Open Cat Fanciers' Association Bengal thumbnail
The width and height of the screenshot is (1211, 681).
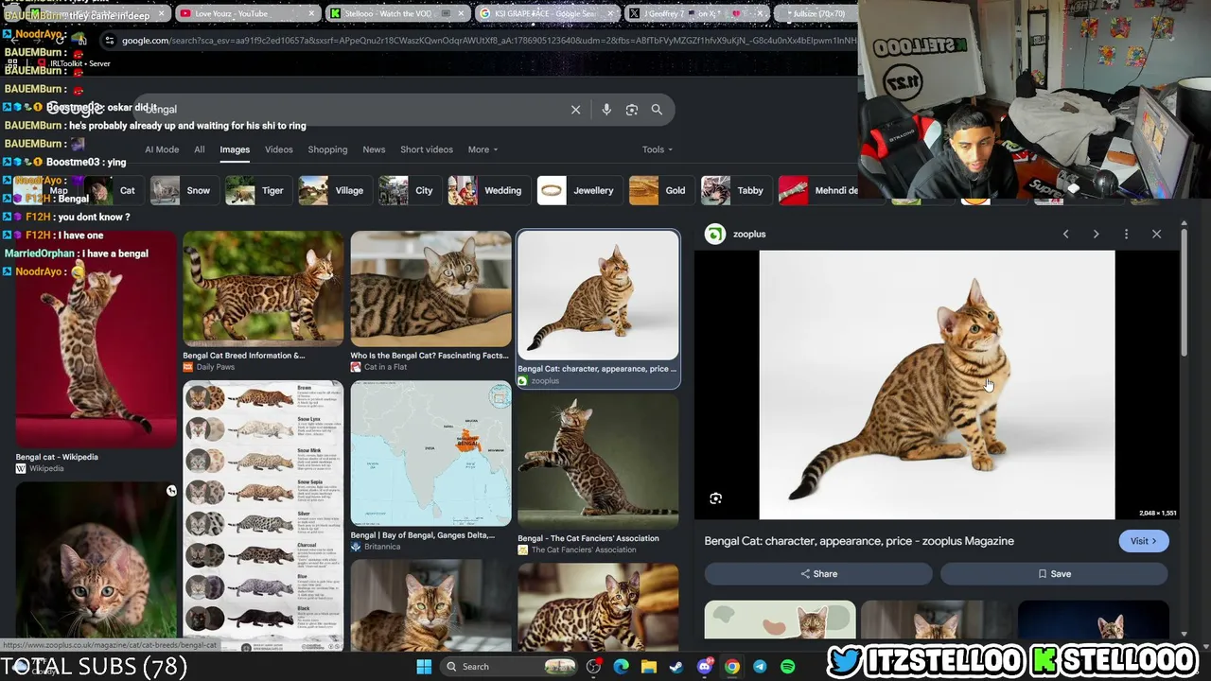coord(598,461)
